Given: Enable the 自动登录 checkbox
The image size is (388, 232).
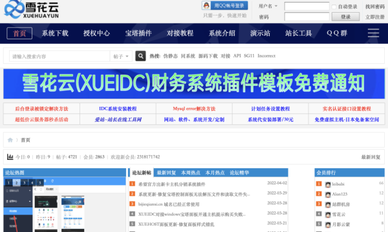Looking at the screenshot, I should pyautogui.click(x=334, y=6).
